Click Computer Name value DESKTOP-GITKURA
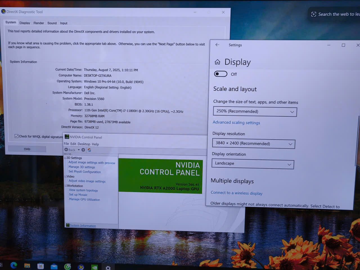Screen dimensions: 360x270 click(x=98, y=76)
